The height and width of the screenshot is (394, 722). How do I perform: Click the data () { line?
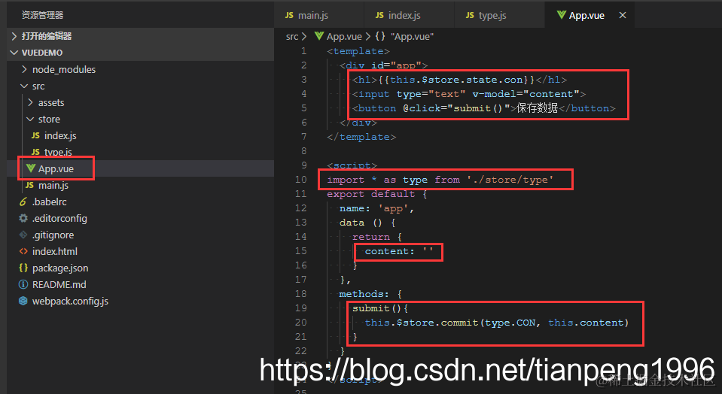point(367,223)
